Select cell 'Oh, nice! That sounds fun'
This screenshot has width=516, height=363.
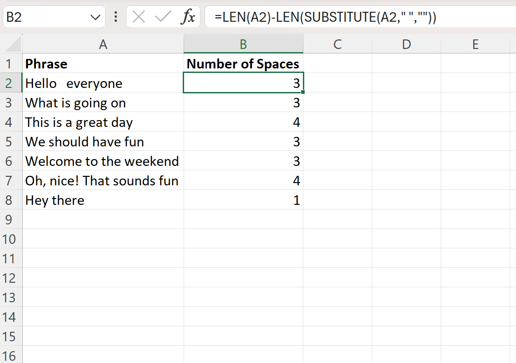point(103,180)
